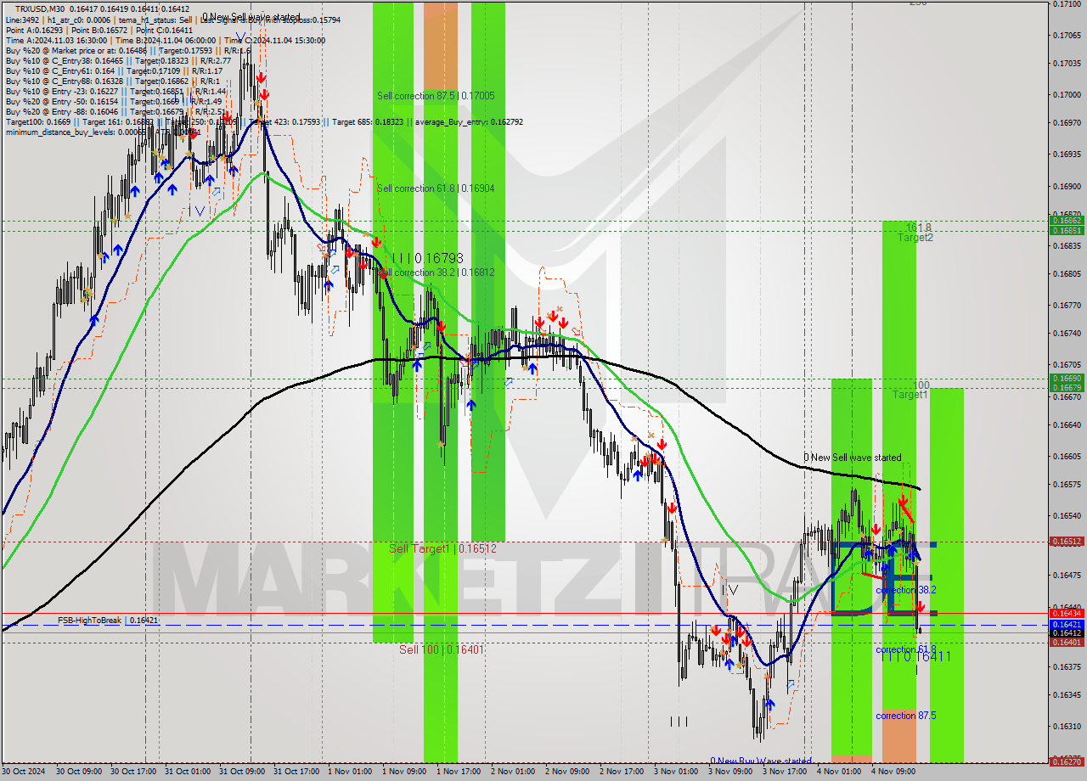Click the '4 Nov 01:00' time label
The image size is (1087, 781).
(x=839, y=773)
